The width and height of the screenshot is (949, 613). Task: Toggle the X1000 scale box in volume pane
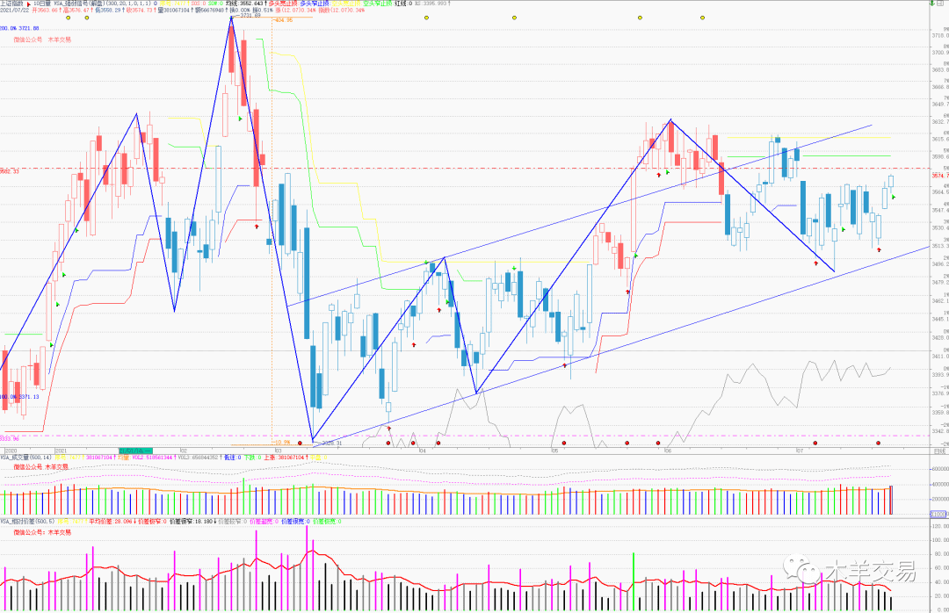pos(938,514)
